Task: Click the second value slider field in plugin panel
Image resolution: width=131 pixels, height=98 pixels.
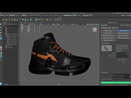Action: coord(123,55)
